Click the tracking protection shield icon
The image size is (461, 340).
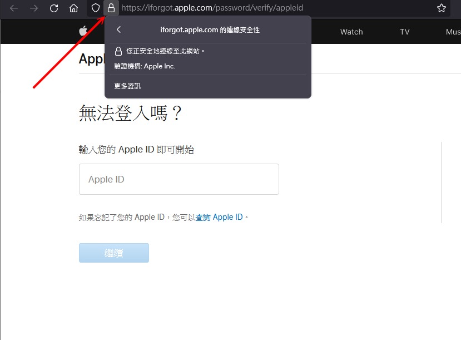coord(95,8)
